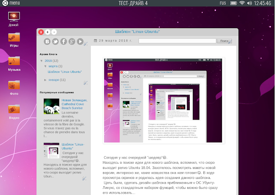Click the minus window button
This screenshot has width=278, height=195.
(x=54, y=32)
